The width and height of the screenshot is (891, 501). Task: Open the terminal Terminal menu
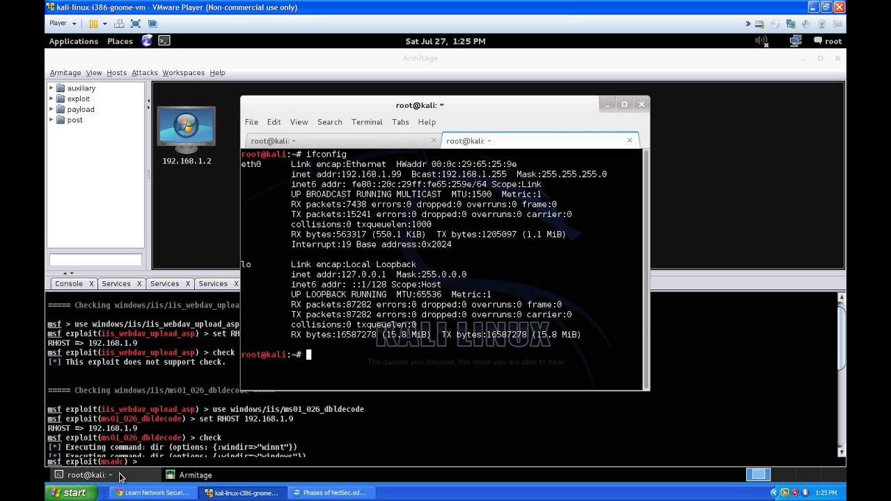(x=367, y=122)
